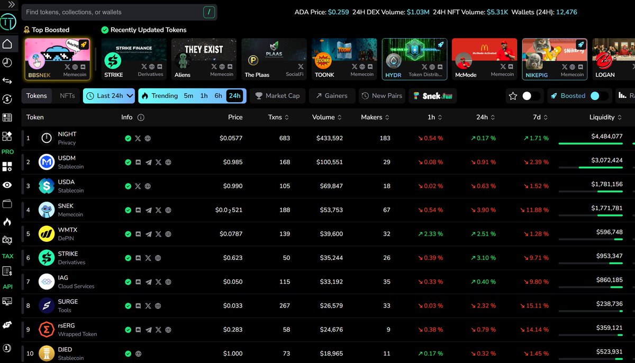Image resolution: width=635 pixels, height=363 pixels.
Task: Open the eye watchlist sidebar icon
Action: 7,185
